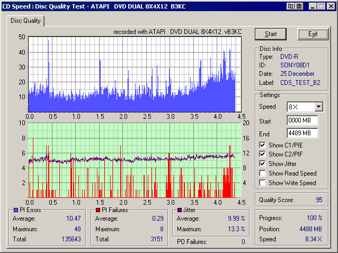The height and width of the screenshot is (253, 338).
Task: Switch to the Disc Quality tab
Action: 26,21
